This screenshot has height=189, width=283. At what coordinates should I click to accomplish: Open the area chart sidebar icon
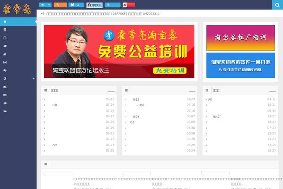tap(5, 87)
